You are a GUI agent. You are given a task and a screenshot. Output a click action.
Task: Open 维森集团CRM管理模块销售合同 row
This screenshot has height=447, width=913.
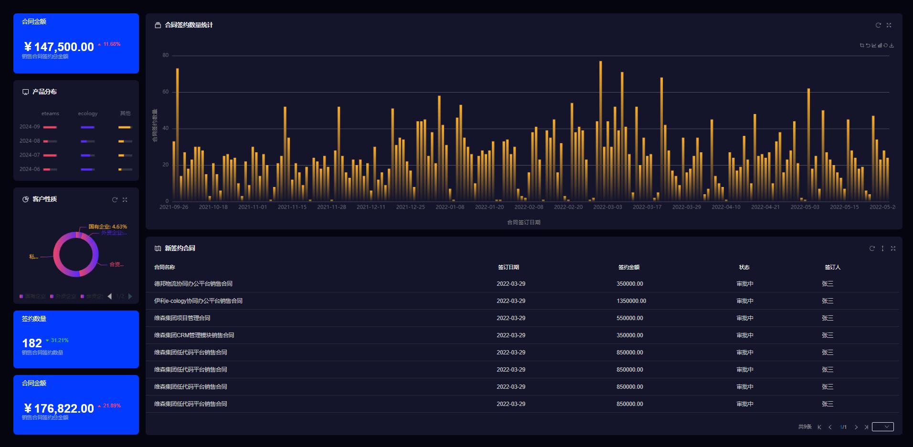pos(522,335)
